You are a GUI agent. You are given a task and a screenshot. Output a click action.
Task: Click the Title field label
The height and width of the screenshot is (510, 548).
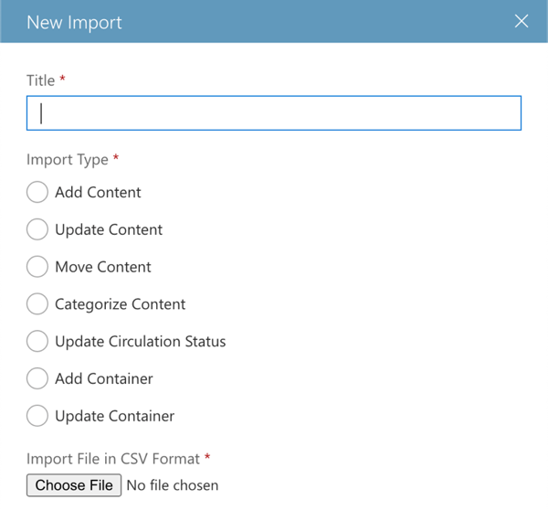pos(40,80)
